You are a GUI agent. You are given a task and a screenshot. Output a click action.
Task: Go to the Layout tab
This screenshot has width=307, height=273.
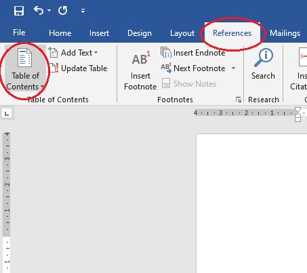coord(182,33)
